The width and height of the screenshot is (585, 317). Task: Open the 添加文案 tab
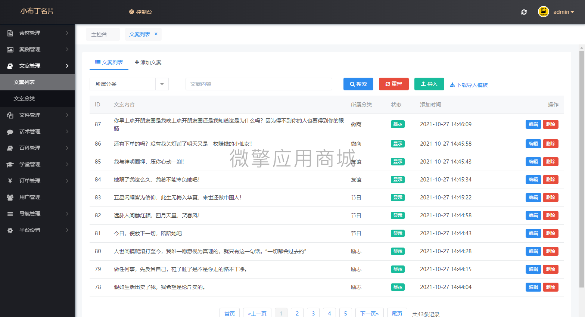[x=148, y=62]
